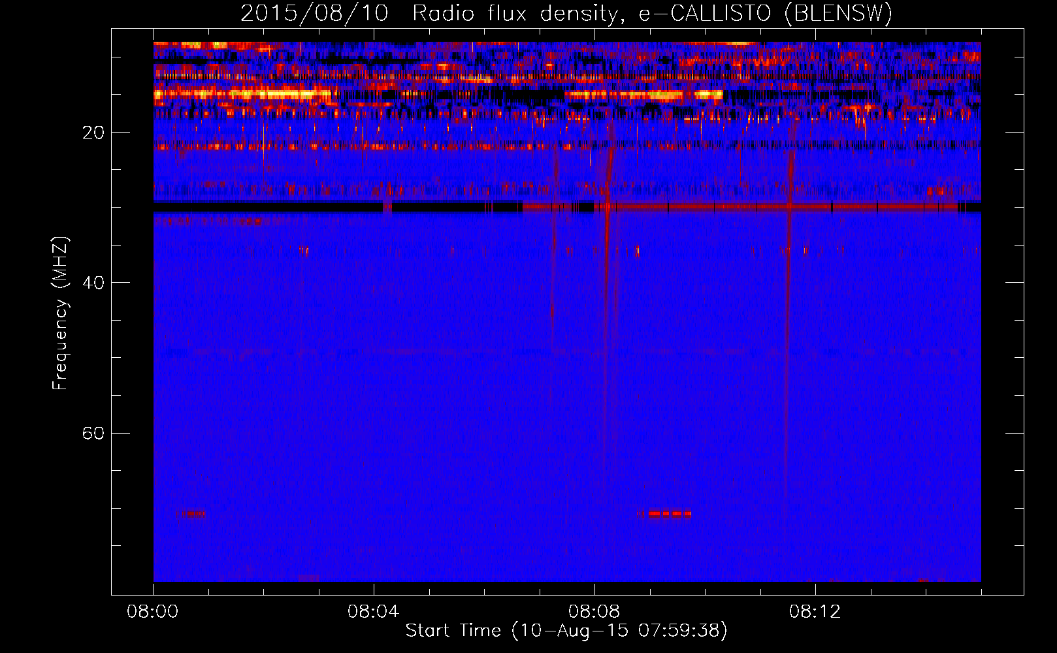Click the '60' frequency tick label

[x=93, y=434]
